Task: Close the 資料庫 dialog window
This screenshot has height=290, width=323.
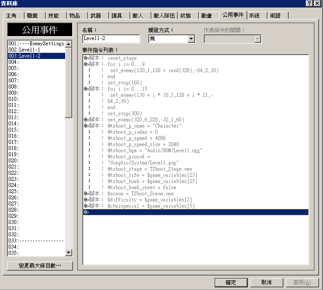Action: [317, 3]
